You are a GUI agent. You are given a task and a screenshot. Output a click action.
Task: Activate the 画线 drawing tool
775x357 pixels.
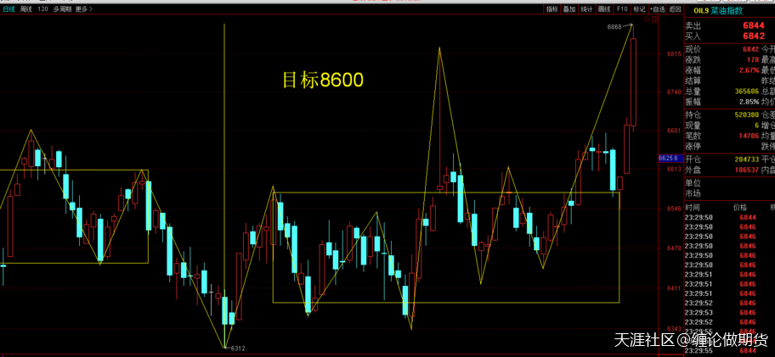pos(604,9)
